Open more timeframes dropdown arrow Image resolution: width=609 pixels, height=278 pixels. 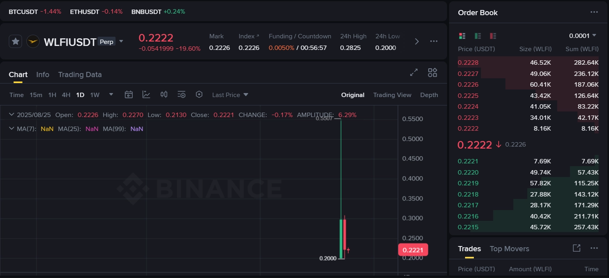coord(111,94)
